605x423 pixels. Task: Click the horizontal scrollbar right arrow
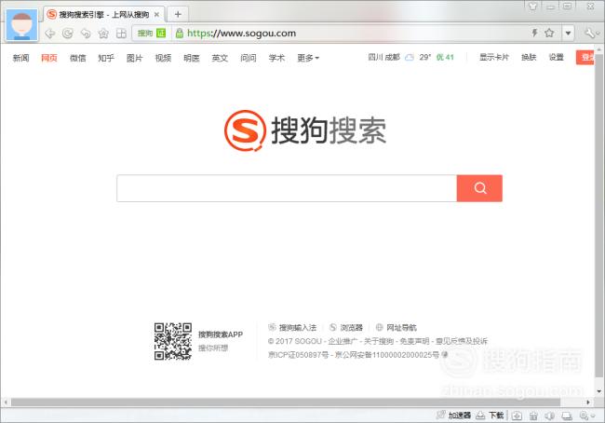(588, 403)
